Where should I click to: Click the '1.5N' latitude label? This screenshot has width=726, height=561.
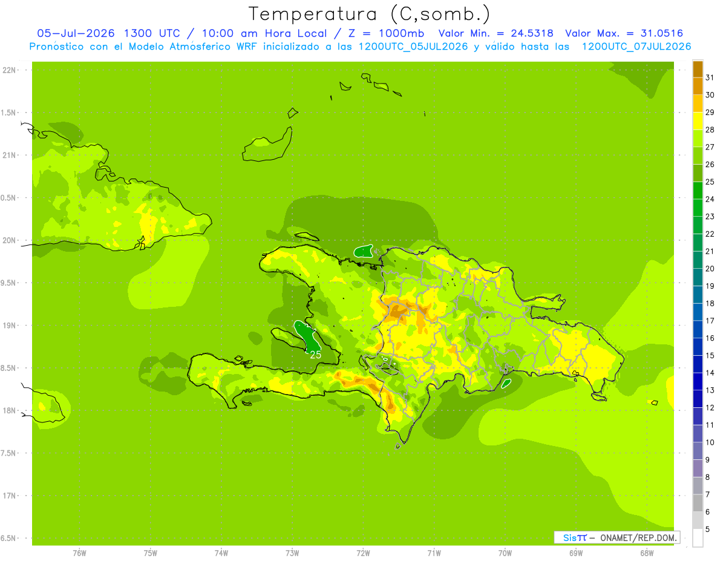coord(8,113)
